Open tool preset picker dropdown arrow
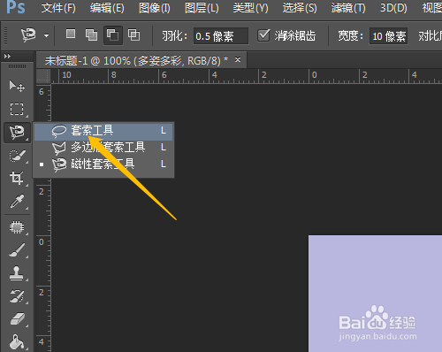The width and height of the screenshot is (442, 352). coord(47,35)
